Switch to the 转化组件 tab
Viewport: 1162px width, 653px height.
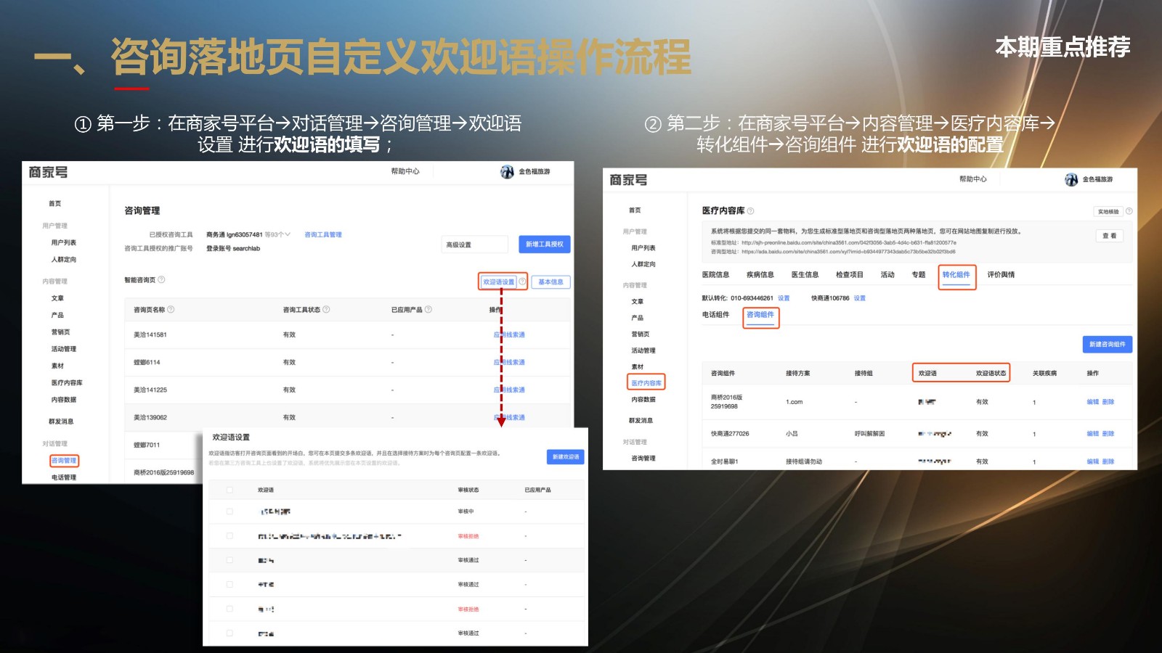pos(956,275)
